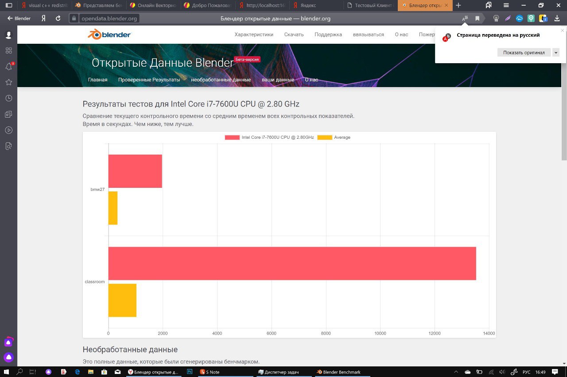This screenshot has width=567, height=377.
Task: Click the translate page icon in address bar
Action: coord(465,19)
